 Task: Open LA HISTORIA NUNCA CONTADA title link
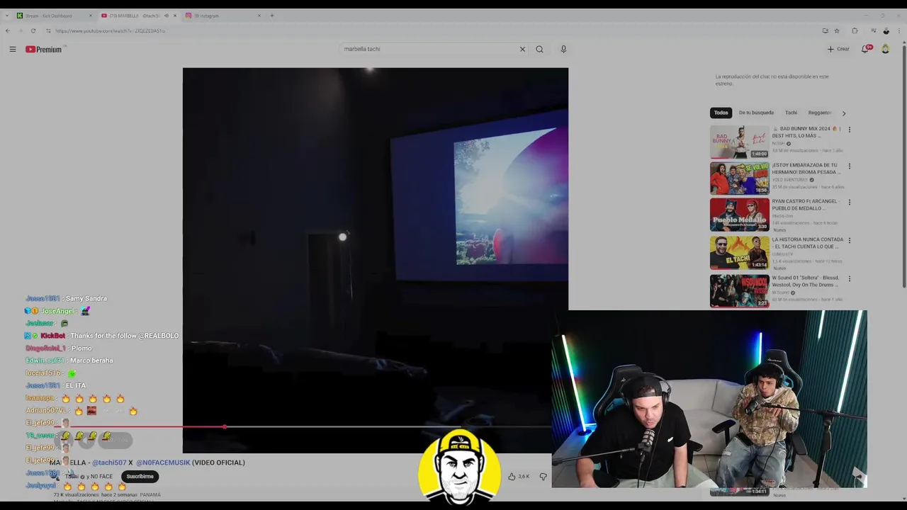[807, 243]
